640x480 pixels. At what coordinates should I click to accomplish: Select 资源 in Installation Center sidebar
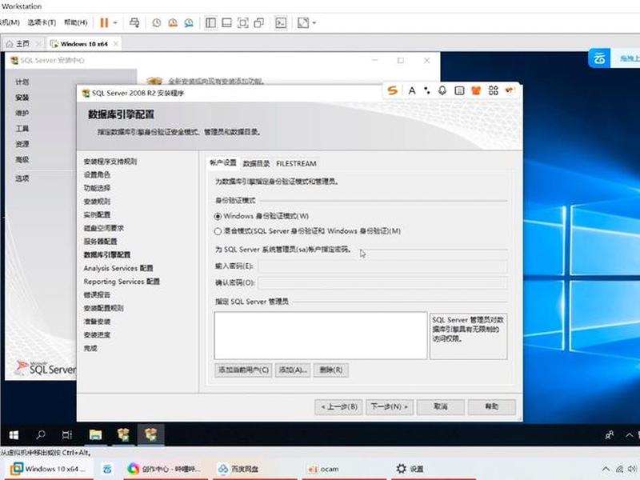22,144
